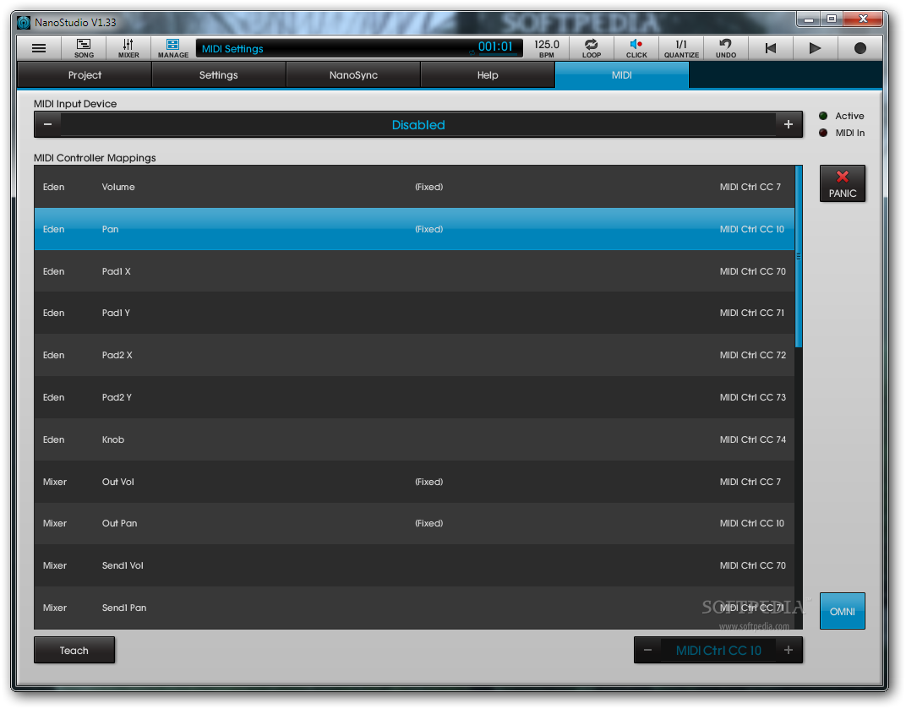The height and width of the screenshot is (709, 906).
Task: Undo the last action
Action: tap(726, 48)
